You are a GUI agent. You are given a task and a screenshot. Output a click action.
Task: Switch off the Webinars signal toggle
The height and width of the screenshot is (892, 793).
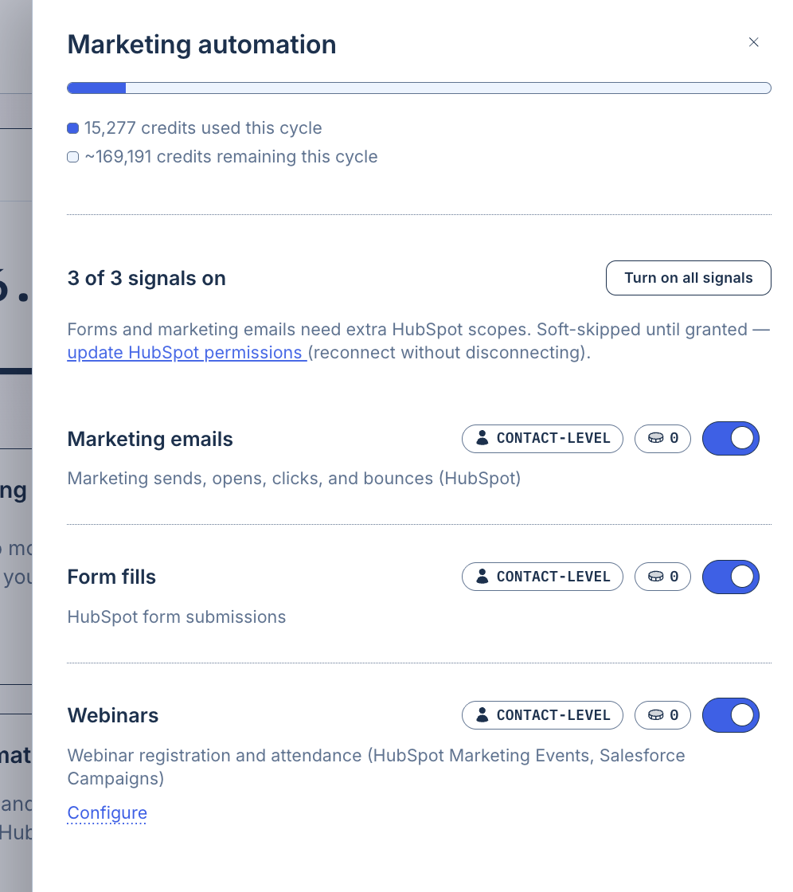pyautogui.click(x=730, y=715)
